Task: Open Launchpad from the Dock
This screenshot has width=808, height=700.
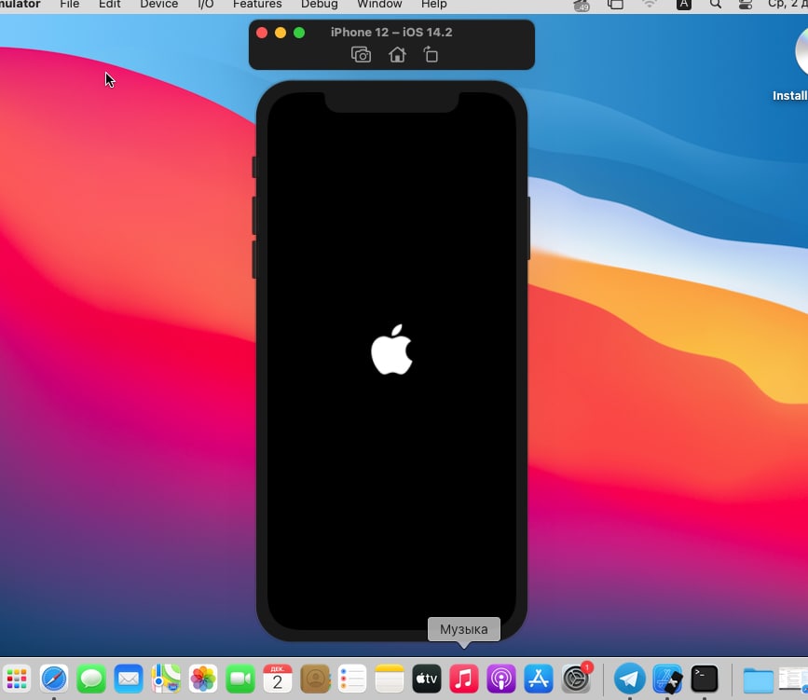Action: coord(17,679)
